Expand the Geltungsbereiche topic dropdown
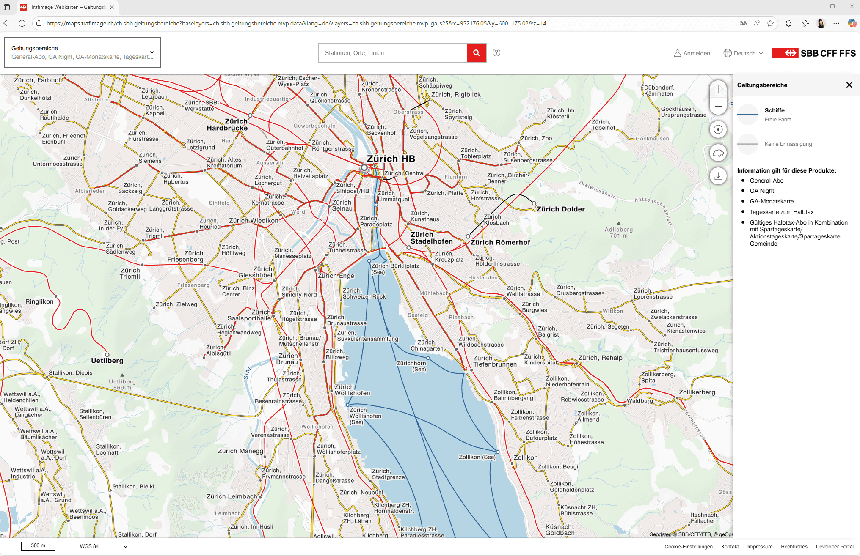This screenshot has width=860, height=556. (83, 52)
